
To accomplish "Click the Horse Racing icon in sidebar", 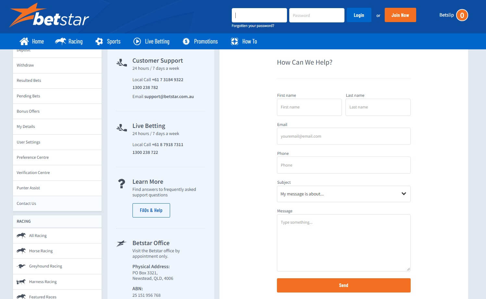I will point(21,251).
